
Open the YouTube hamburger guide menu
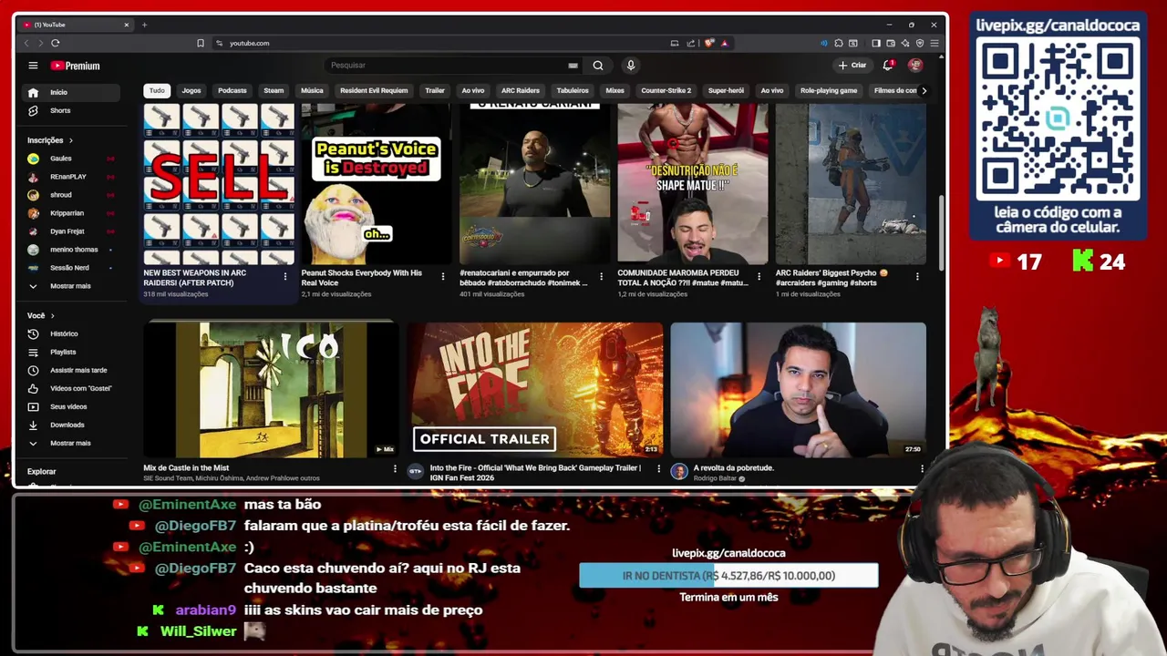coord(33,66)
